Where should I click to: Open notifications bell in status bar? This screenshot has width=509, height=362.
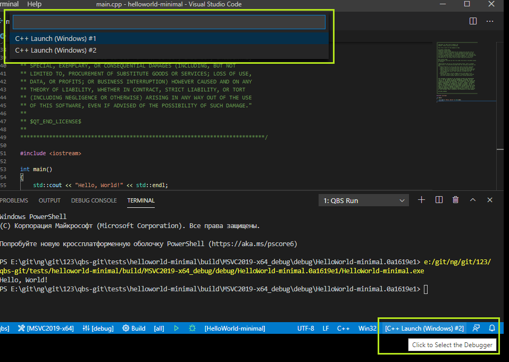point(492,329)
